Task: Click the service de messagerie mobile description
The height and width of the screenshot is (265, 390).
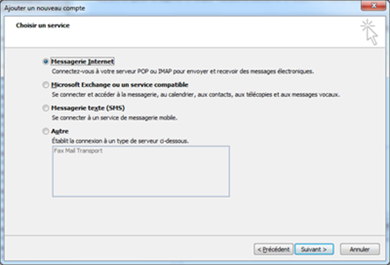Action: [115, 118]
